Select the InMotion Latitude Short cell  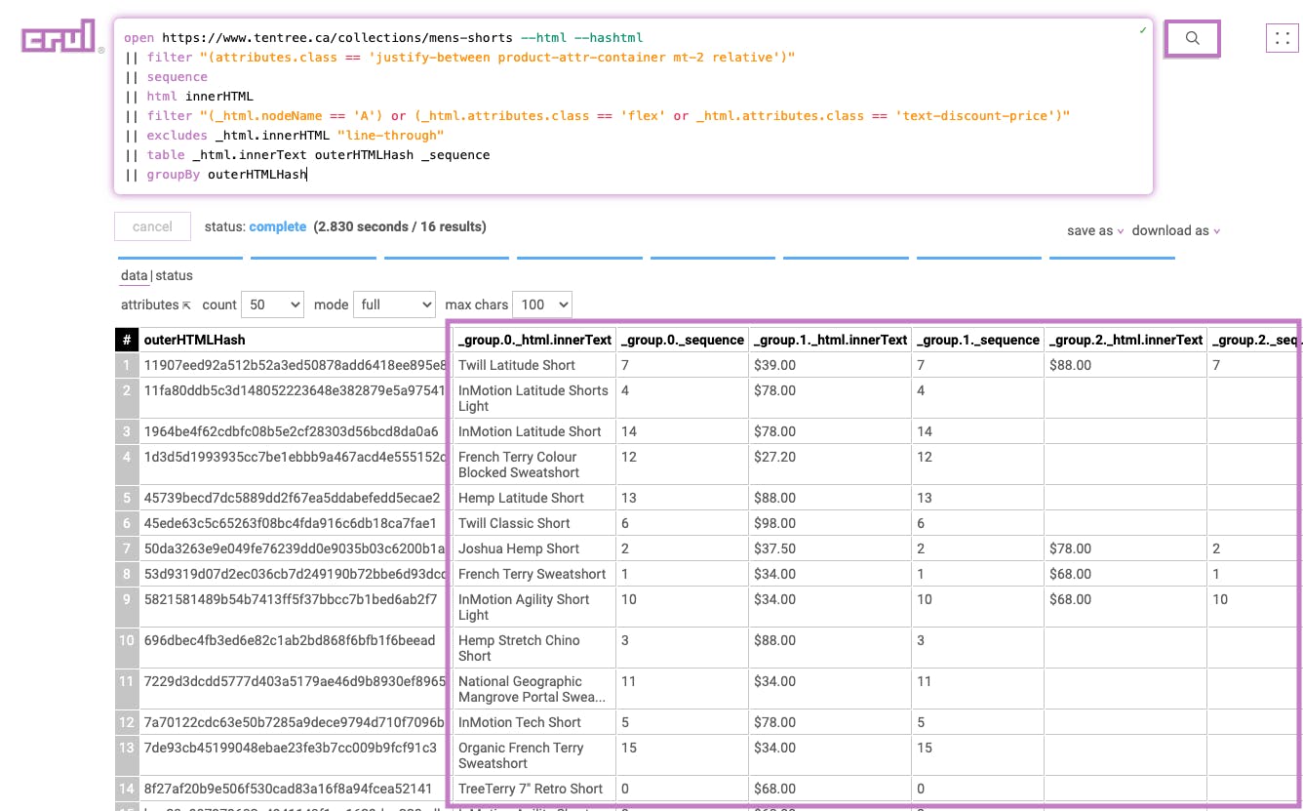point(534,431)
